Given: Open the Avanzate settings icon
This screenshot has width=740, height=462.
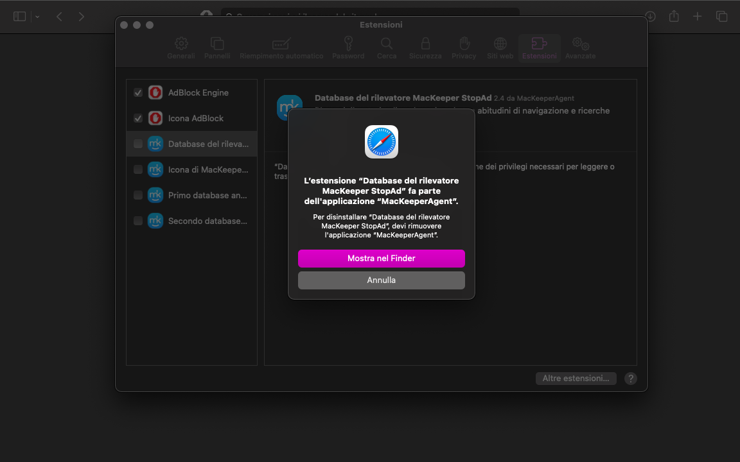Looking at the screenshot, I should (x=580, y=47).
